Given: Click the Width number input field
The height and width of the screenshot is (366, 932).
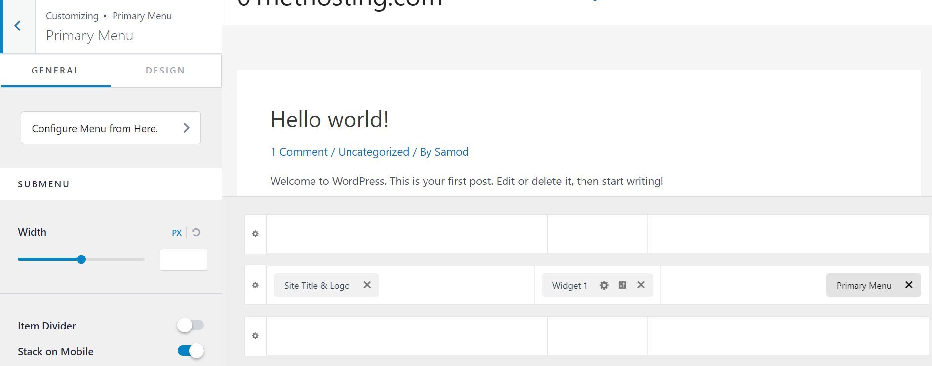Looking at the screenshot, I should (184, 259).
